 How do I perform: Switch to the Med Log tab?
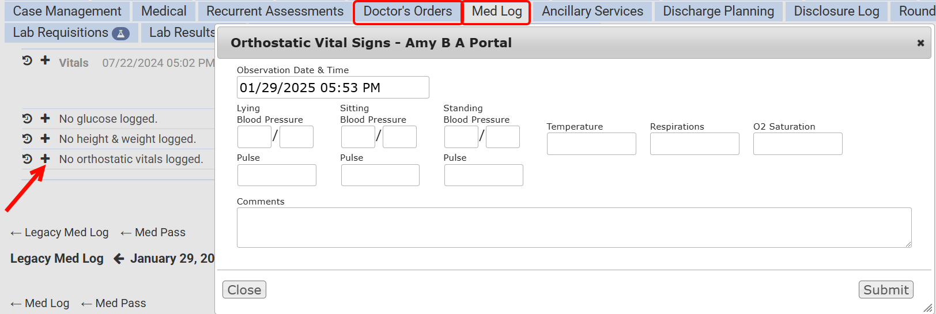coord(496,12)
